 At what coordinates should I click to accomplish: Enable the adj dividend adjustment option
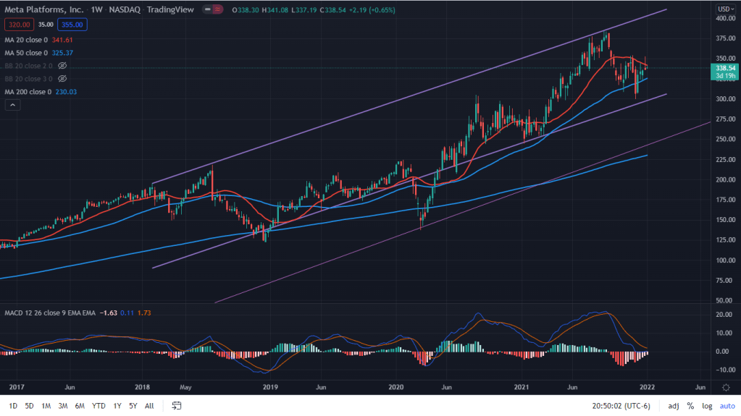click(673, 406)
